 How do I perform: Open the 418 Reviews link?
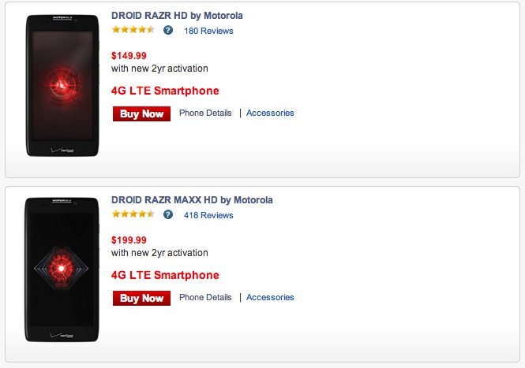coord(208,215)
